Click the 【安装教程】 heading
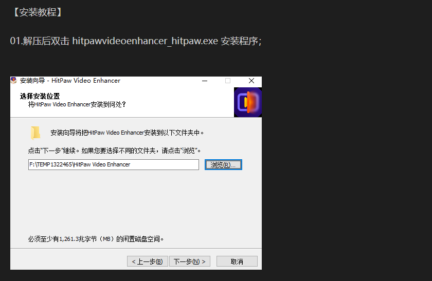The height and width of the screenshot is (281, 432). (x=38, y=12)
